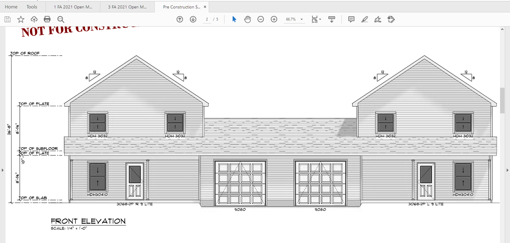
Task: Go to next page with down arrow
Action: pyautogui.click(x=193, y=19)
